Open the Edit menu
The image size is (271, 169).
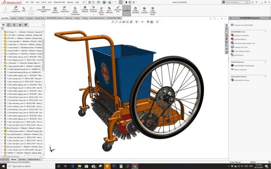(x=32, y=2)
